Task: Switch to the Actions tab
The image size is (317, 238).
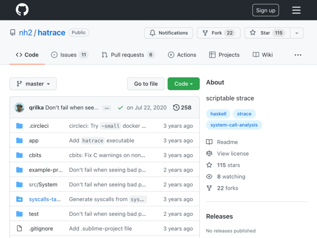Action: coord(182,55)
